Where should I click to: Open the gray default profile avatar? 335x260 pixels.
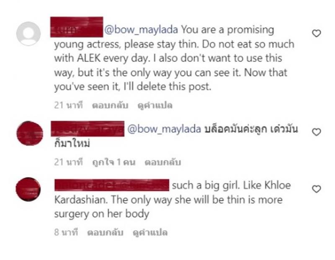click(28, 33)
